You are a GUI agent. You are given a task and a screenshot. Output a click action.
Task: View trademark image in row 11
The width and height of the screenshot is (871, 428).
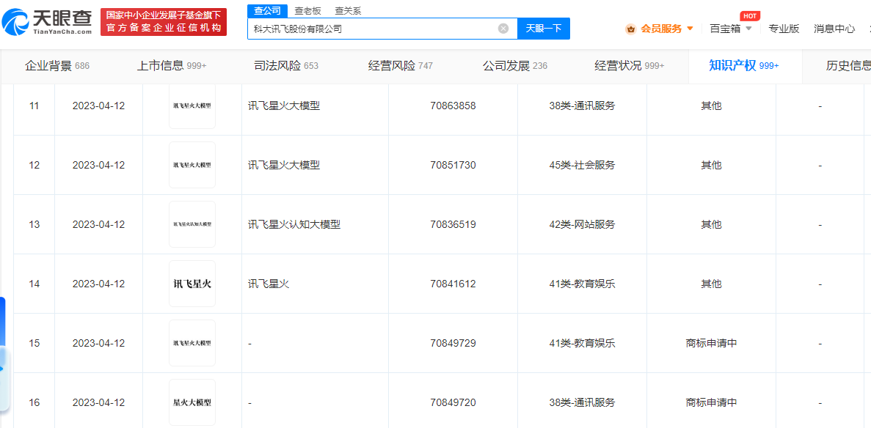point(192,106)
